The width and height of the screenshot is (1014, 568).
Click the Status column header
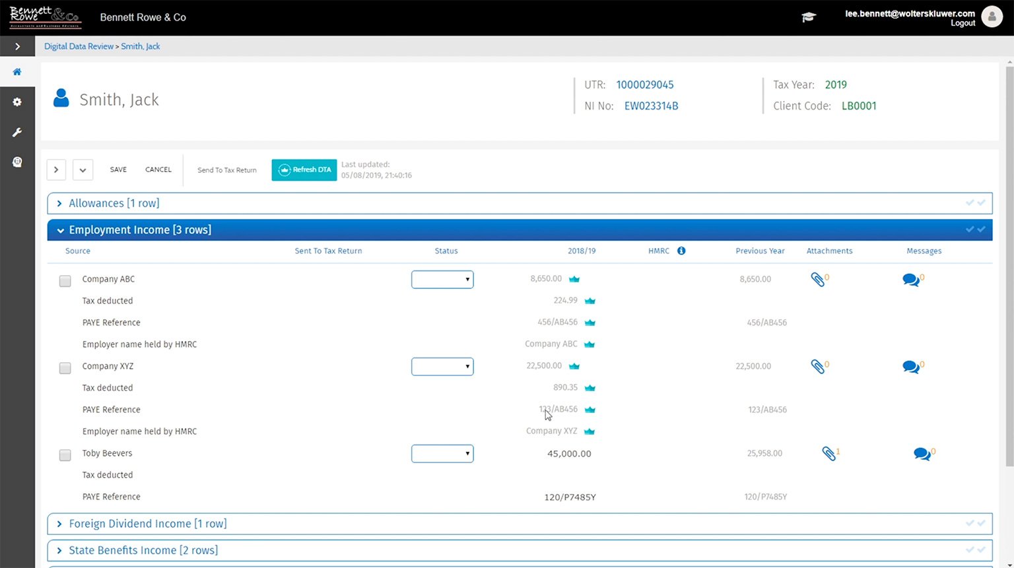(446, 251)
